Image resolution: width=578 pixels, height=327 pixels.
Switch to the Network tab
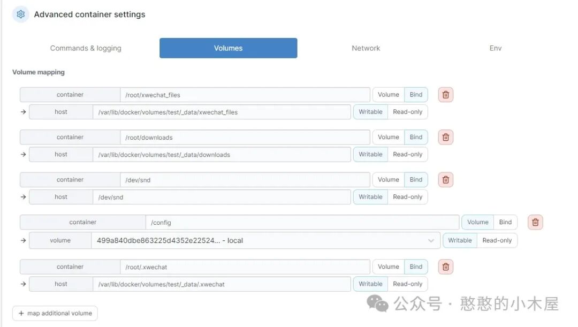pos(366,48)
